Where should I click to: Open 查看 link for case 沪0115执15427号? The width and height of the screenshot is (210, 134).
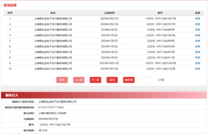[x=197, y=19]
